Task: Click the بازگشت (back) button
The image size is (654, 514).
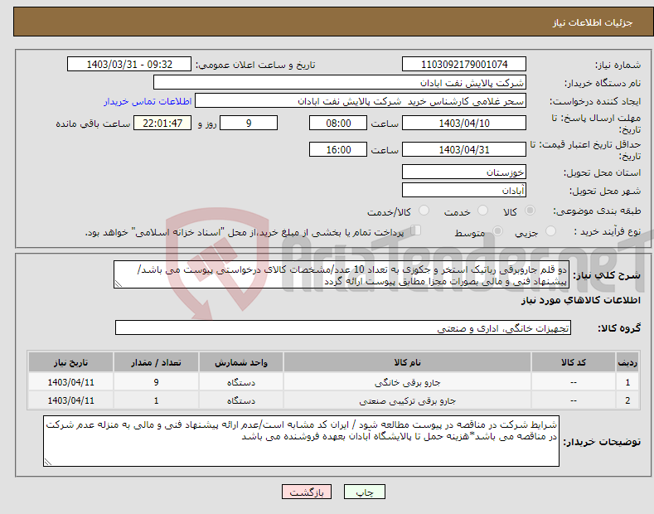Action: click(x=307, y=492)
